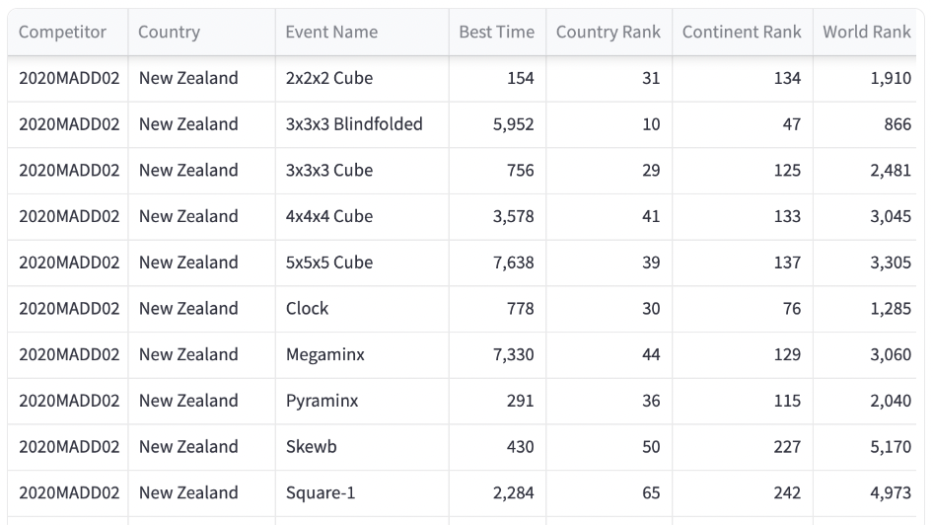Click the Continent Rank column header
The height and width of the screenshot is (525, 933).
pyautogui.click(x=742, y=32)
